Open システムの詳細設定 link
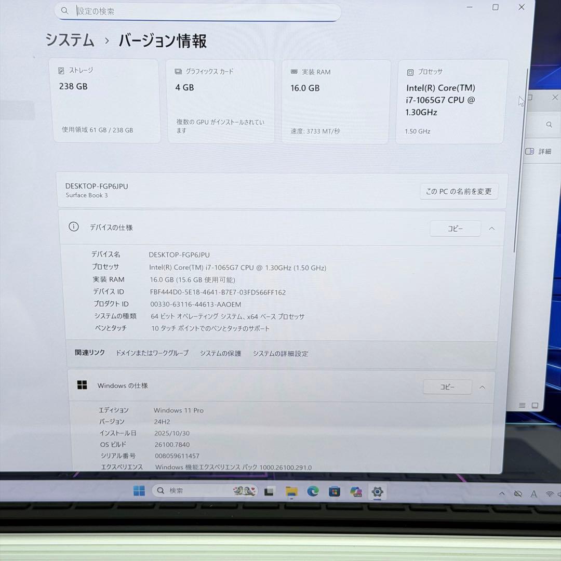Screen dimensions: 561x561 point(280,354)
